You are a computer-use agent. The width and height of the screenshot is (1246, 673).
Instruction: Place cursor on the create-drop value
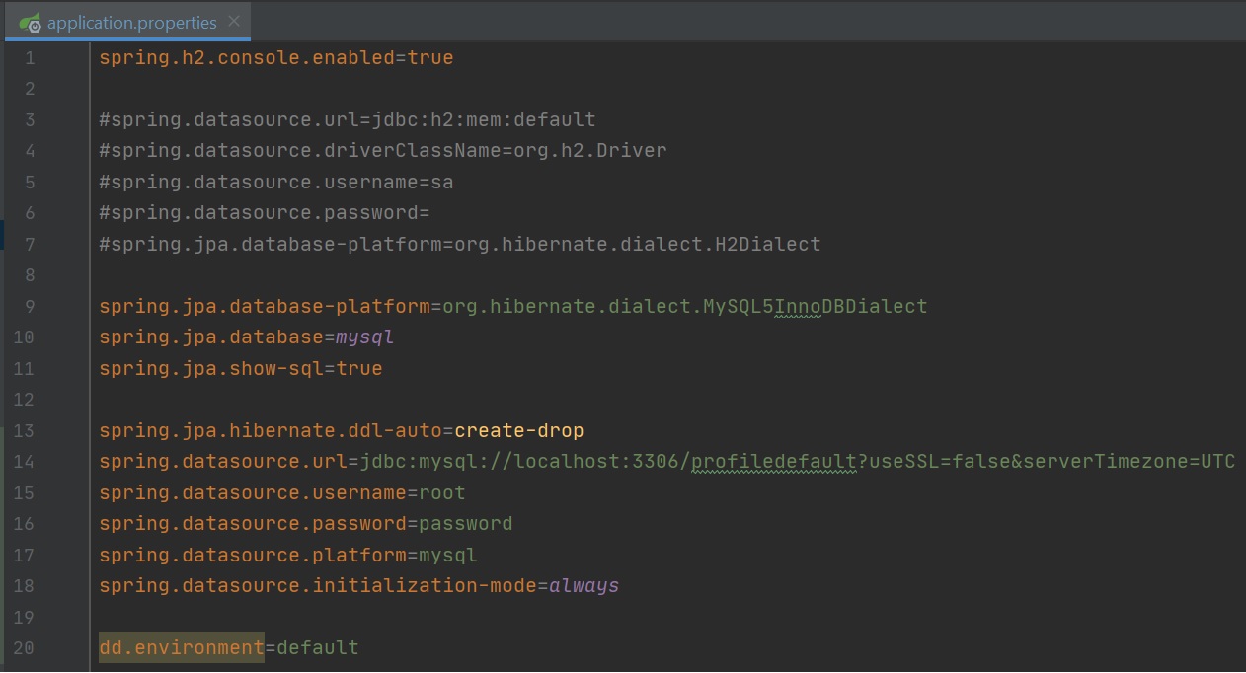pyautogui.click(x=518, y=431)
